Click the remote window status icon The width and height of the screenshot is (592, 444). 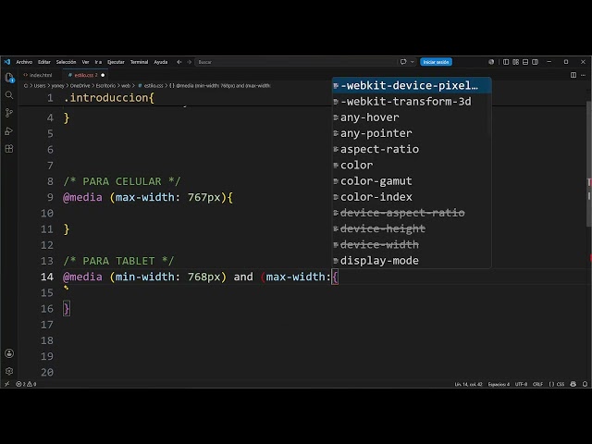click(6, 384)
